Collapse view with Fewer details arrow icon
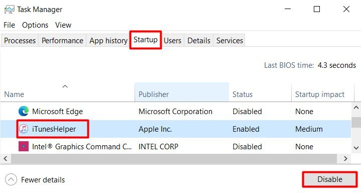Viewport: 361px width, 193px height. pyautogui.click(x=11, y=179)
